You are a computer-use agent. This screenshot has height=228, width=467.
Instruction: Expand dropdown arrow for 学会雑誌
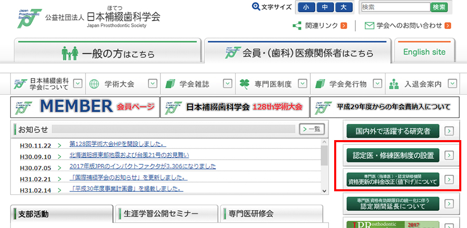(x=228, y=84)
